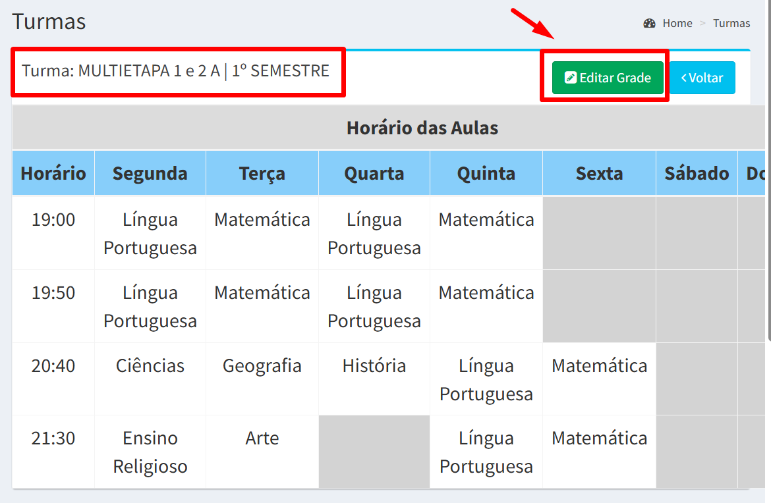The height and width of the screenshot is (503, 771).
Task: Click the green Editar Grade button
Action: click(x=608, y=78)
